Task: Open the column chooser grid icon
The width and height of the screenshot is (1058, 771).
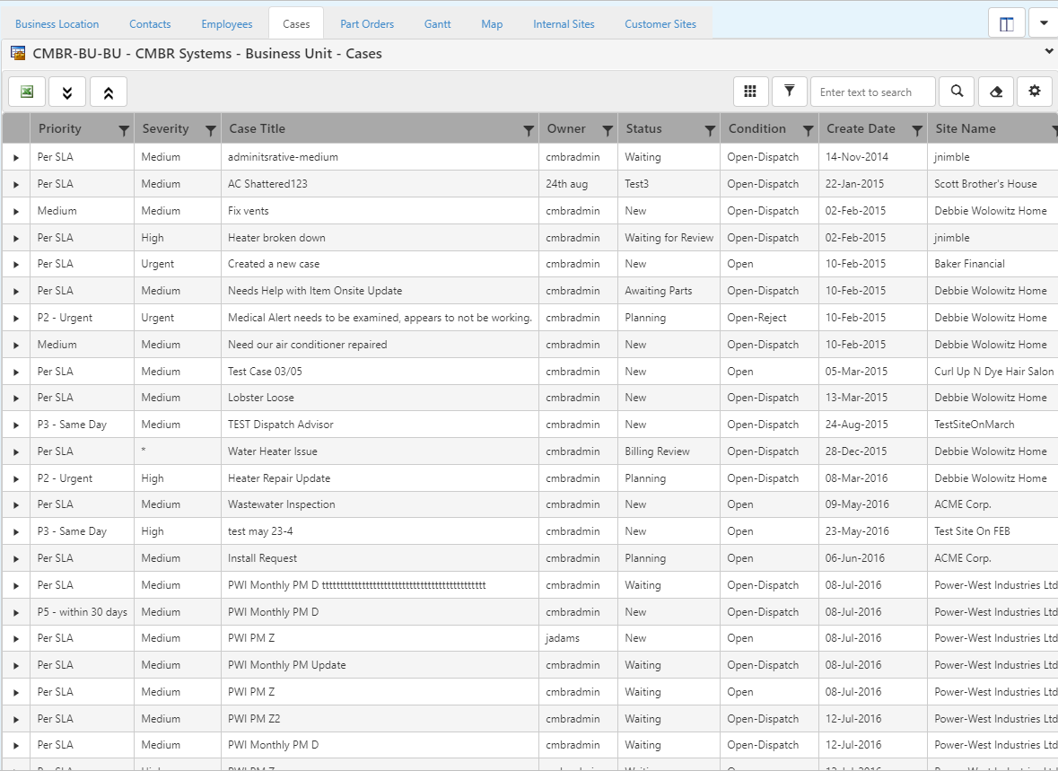Action: point(751,92)
